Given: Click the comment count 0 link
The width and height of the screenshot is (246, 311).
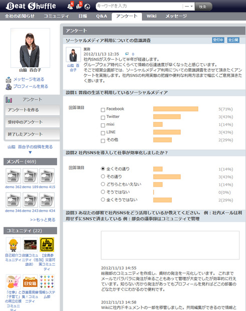Looking at the screenshot, I should click(x=133, y=54).
